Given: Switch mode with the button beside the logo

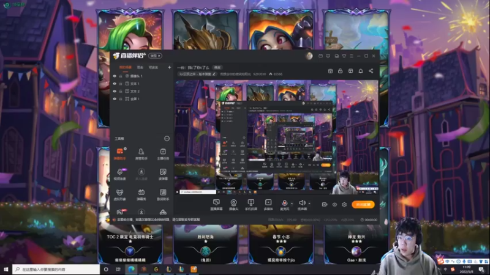Looking at the screenshot, I should (x=156, y=56).
